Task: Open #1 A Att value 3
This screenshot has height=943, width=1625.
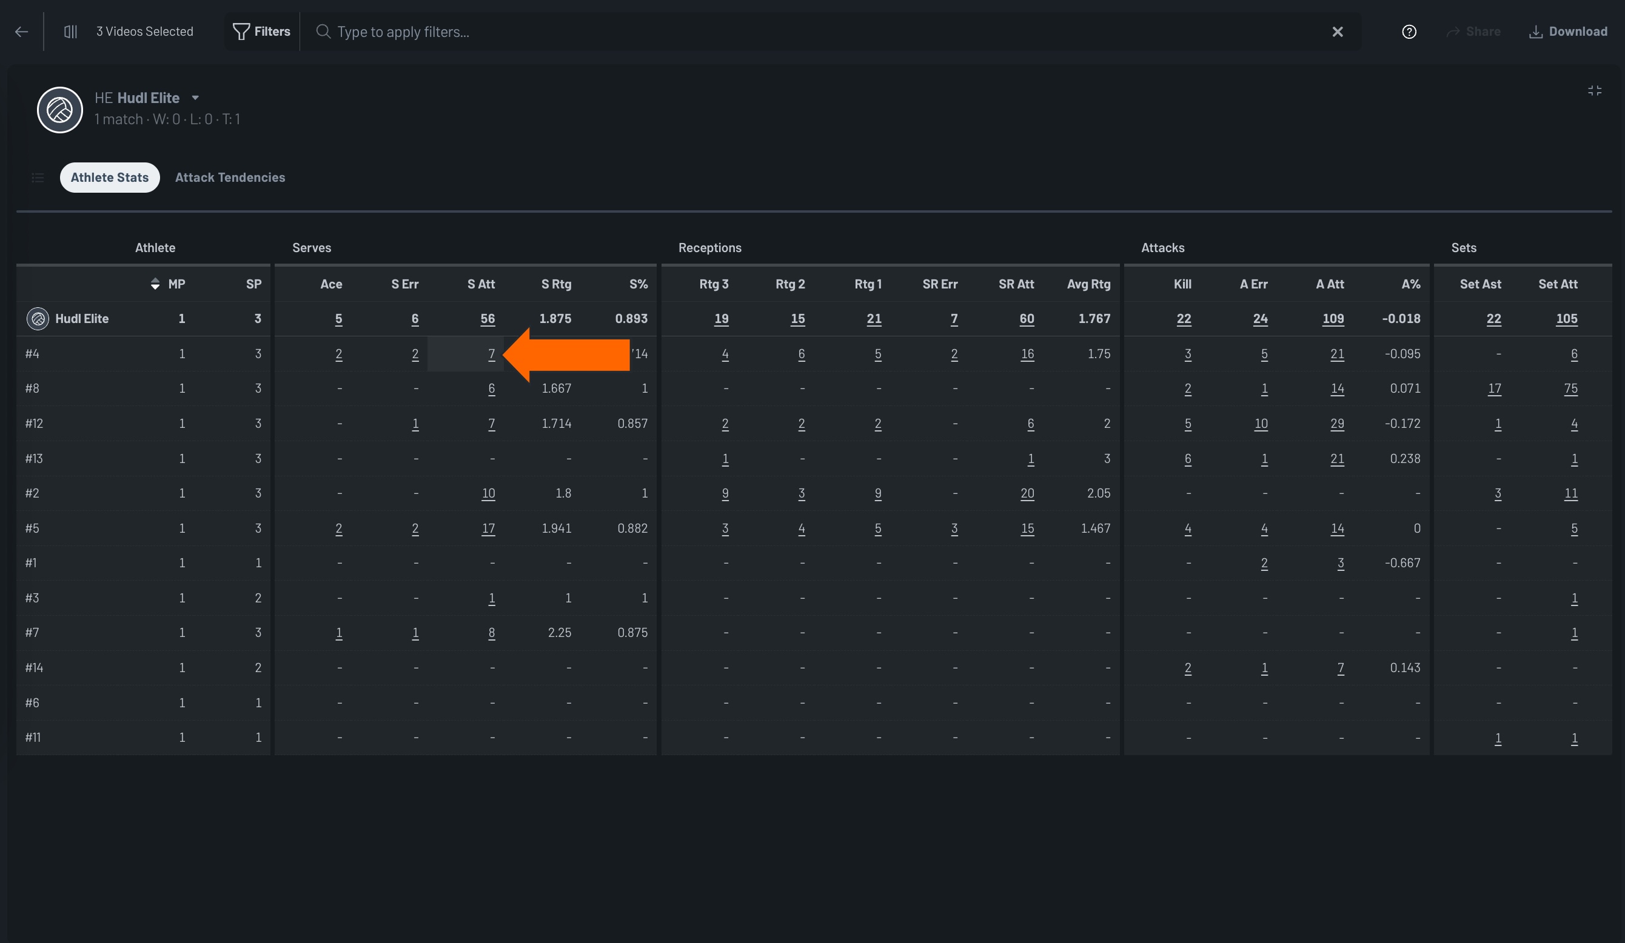Action: pyautogui.click(x=1341, y=564)
